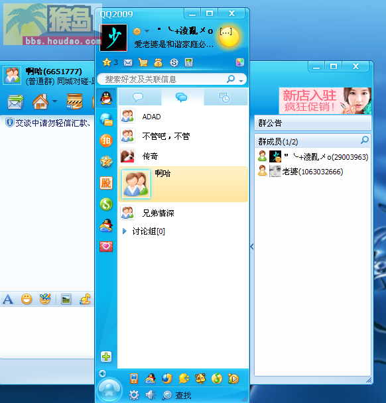Select the 不管吧，不管 group
This screenshot has height=403, width=386.
tap(183, 136)
